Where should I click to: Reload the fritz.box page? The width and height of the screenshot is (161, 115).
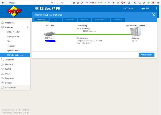(x=52, y=3)
